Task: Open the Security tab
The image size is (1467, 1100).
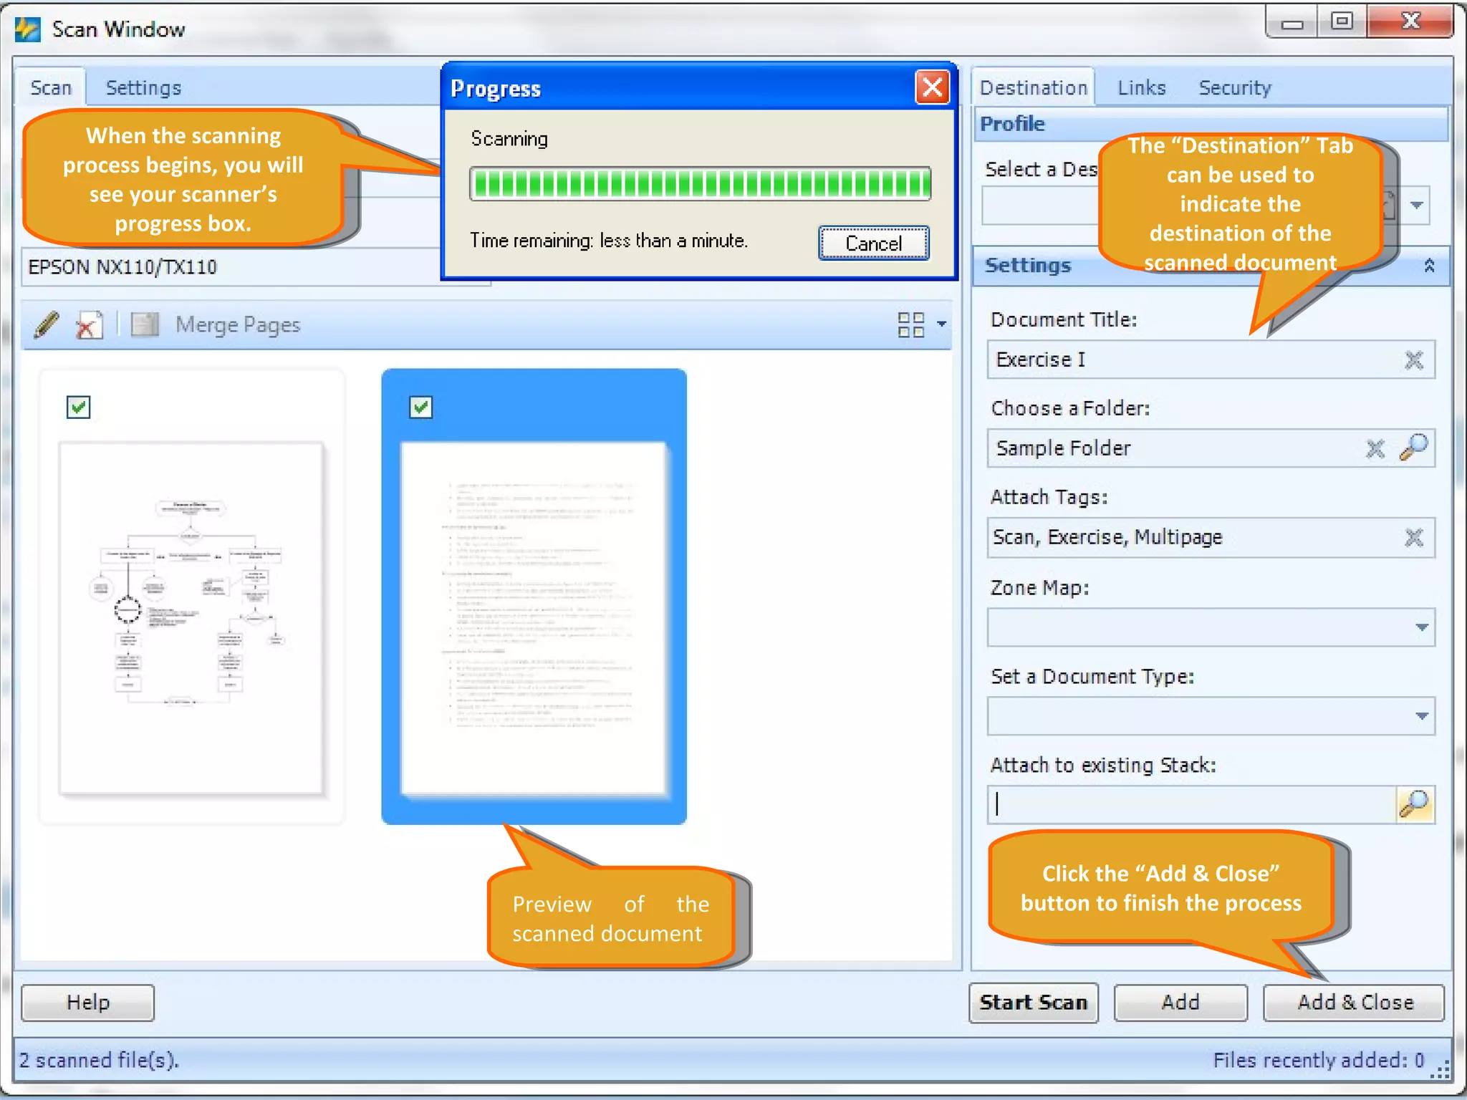Action: click(1235, 88)
